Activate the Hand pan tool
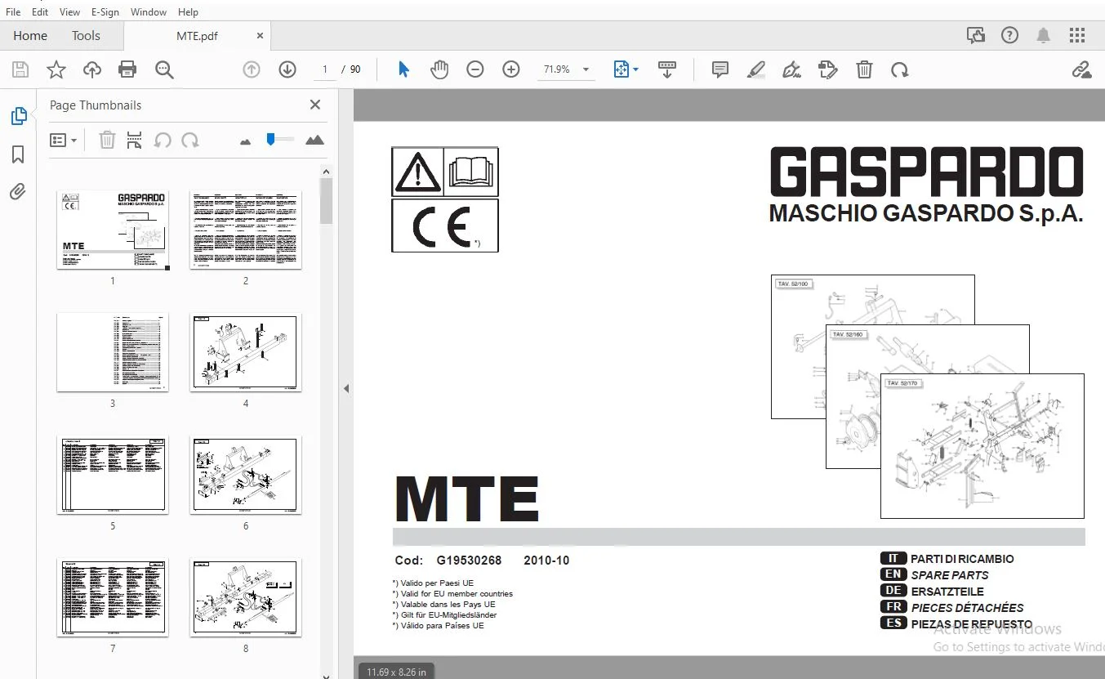 (x=439, y=69)
